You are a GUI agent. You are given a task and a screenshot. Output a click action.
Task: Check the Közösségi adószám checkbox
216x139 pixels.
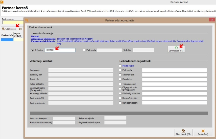120,93
